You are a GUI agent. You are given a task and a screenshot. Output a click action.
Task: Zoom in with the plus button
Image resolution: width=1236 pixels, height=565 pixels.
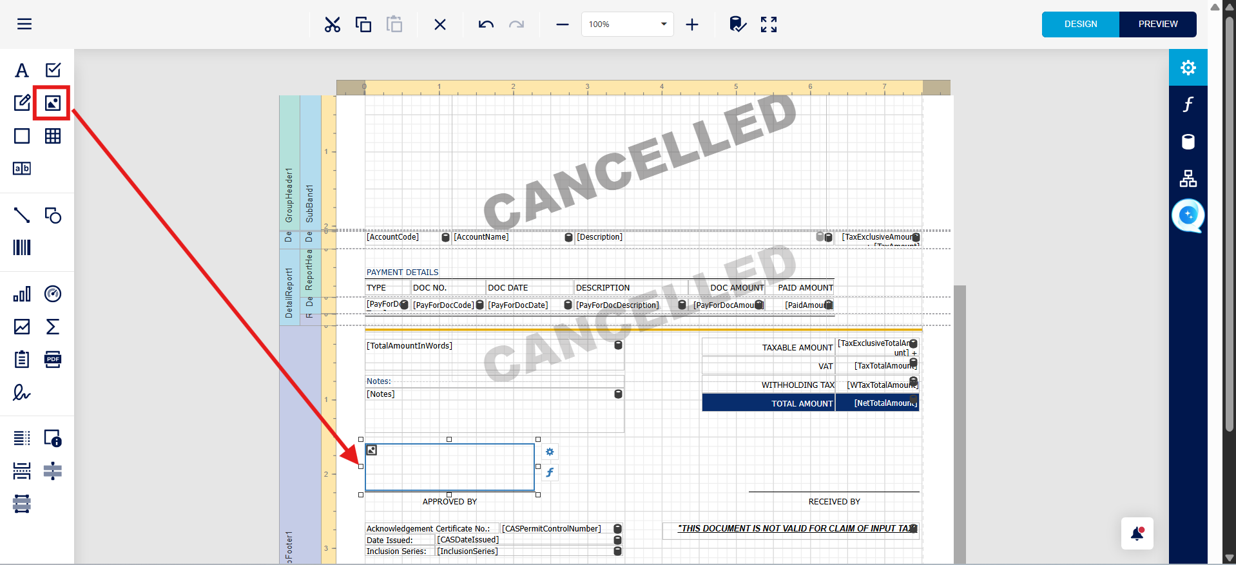692,24
